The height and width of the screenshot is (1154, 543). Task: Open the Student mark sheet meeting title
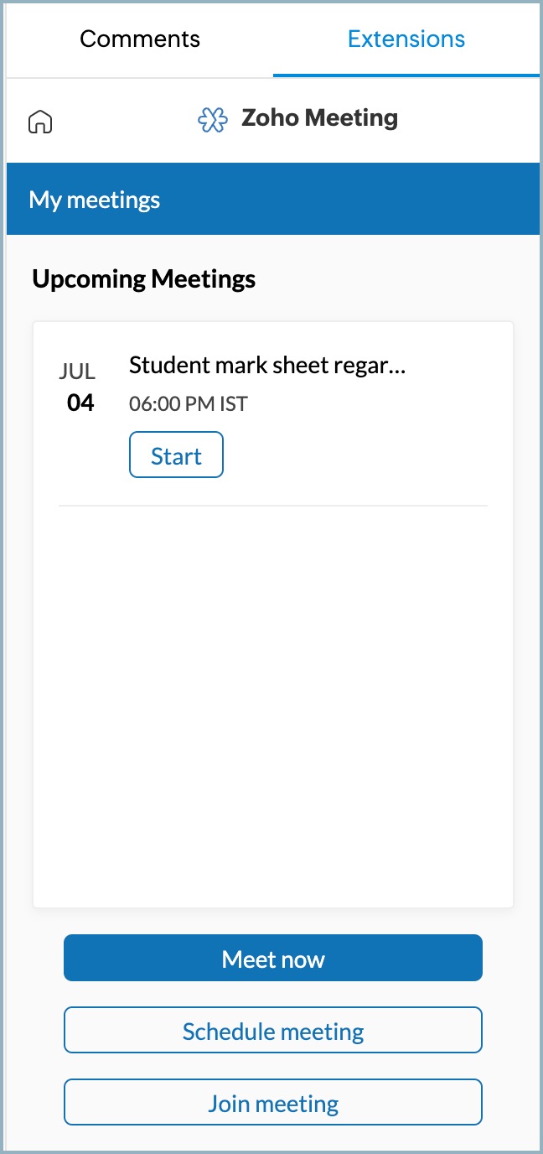260,366
